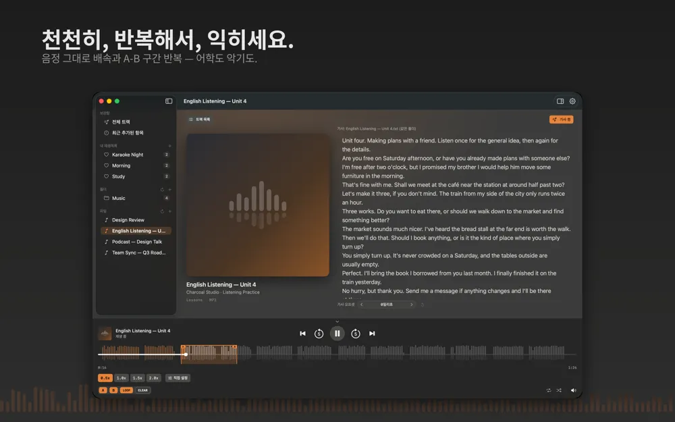Pause playback
The width and height of the screenshot is (675, 422).
(x=337, y=334)
